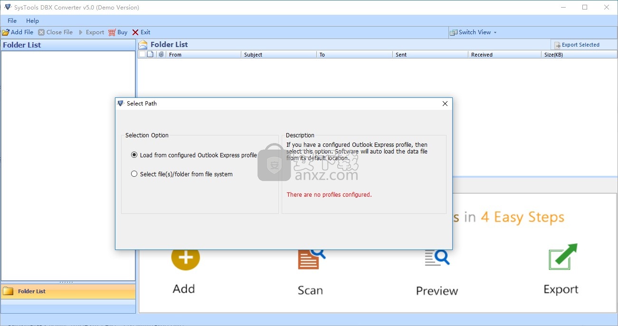Click the Buy shopping cart icon
The height and width of the screenshot is (326, 618).
pyautogui.click(x=112, y=32)
